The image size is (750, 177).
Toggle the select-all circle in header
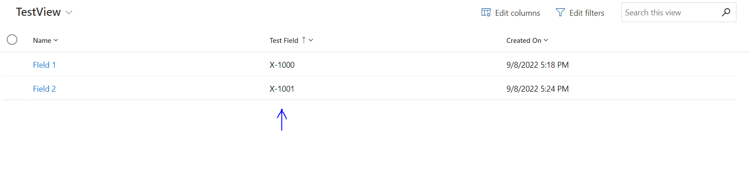tap(12, 40)
